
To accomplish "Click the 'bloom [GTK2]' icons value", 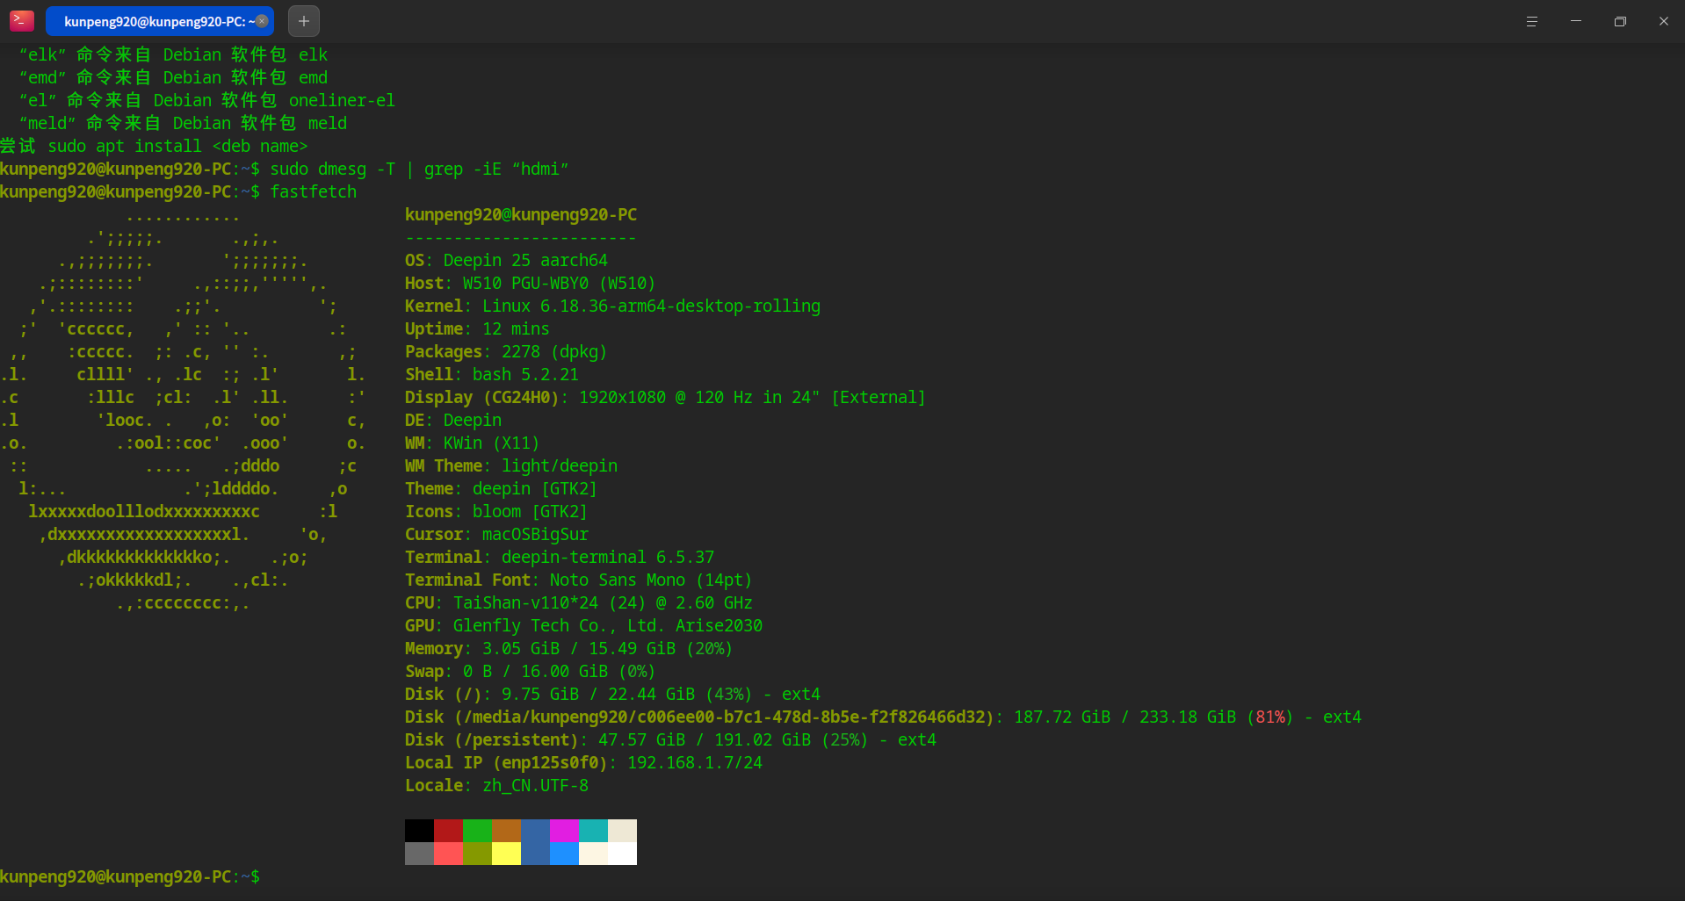I will click(530, 511).
